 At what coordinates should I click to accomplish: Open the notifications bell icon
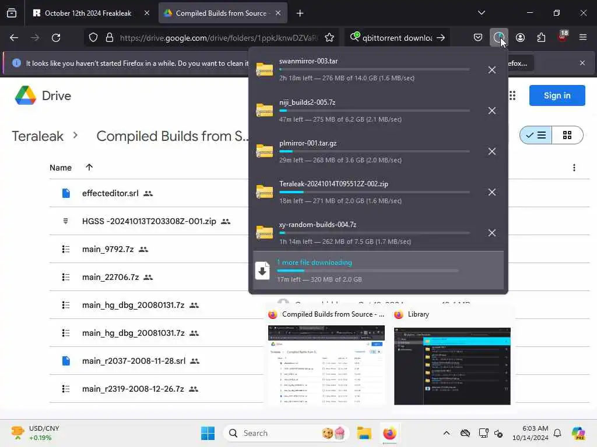click(557, 433)
